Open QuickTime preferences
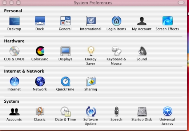 click(x=65, y=81)
